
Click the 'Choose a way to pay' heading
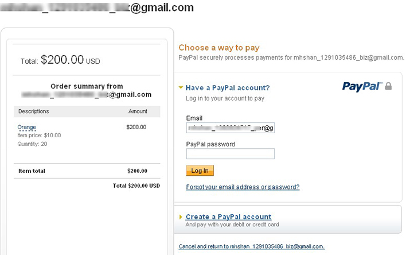point(219,48)
